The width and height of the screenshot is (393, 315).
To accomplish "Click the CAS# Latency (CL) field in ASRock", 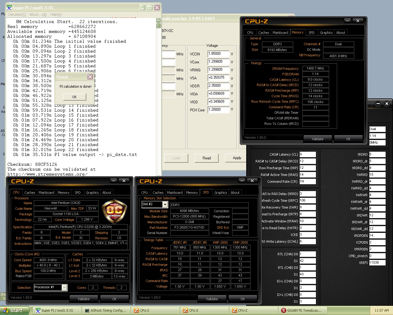I will coord(307,154).
